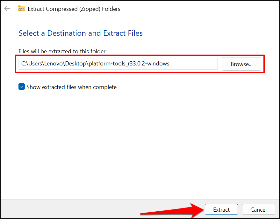Click 'Lenovo' in the destination path
Screen dimensions: 280x219
click(x=54, y=64)
